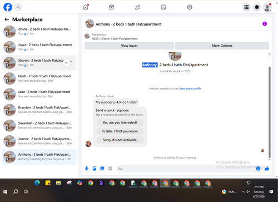The height and width of the screenshot is (202, 278).
Task: Go to Home feed icon
Action: 86,7
